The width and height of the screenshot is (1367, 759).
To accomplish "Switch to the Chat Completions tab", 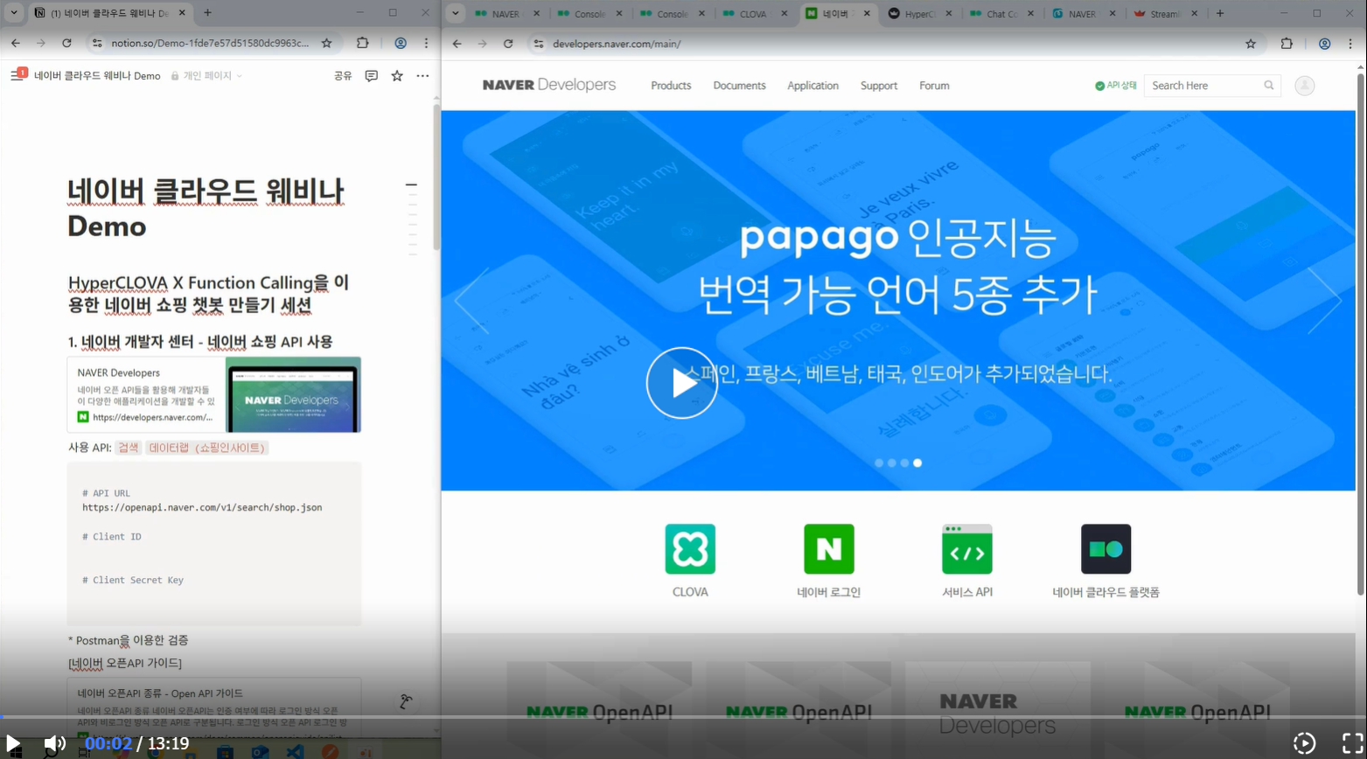I will click(x=1003, y=14).
